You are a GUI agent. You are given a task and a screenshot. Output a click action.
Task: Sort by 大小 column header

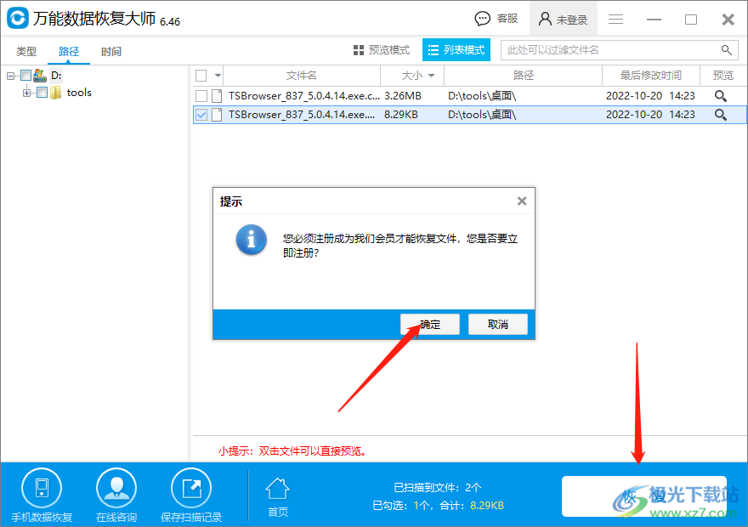pos(412,76)
